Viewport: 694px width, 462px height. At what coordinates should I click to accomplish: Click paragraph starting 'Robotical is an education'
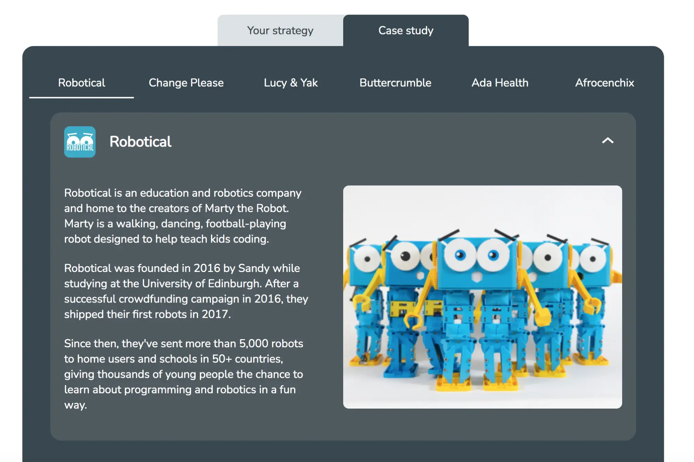(183, 216)
